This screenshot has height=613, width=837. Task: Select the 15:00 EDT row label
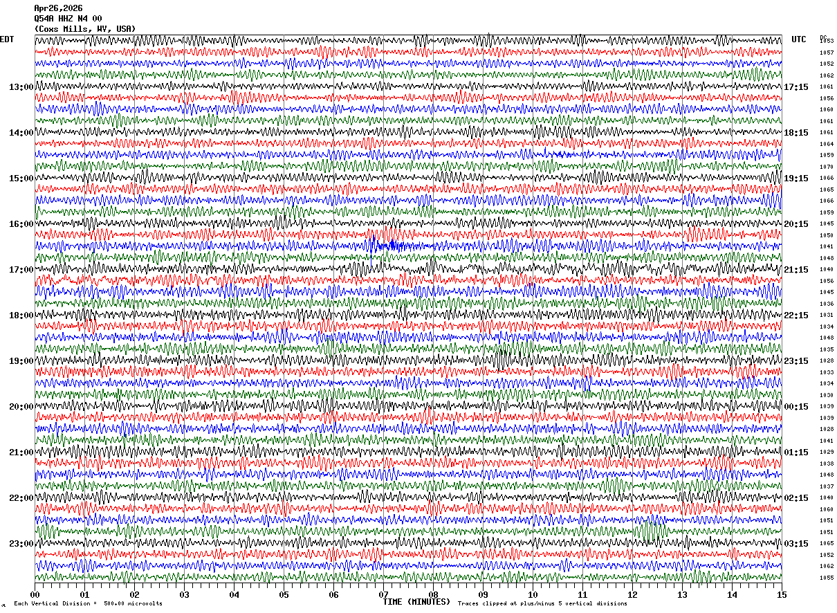click(x=21, y=179)
